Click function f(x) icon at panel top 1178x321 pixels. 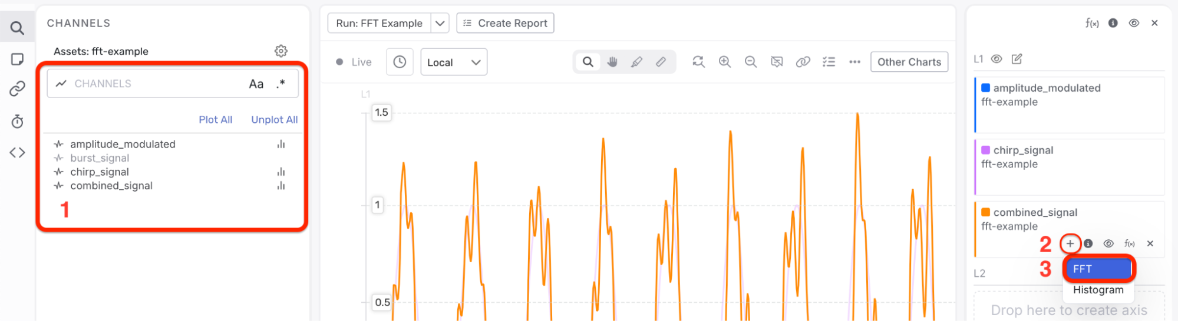(1092, 24)
